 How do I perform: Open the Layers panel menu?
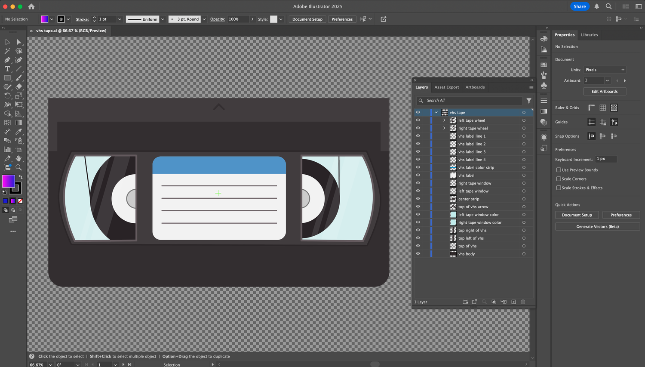click(x=531, y=87)
